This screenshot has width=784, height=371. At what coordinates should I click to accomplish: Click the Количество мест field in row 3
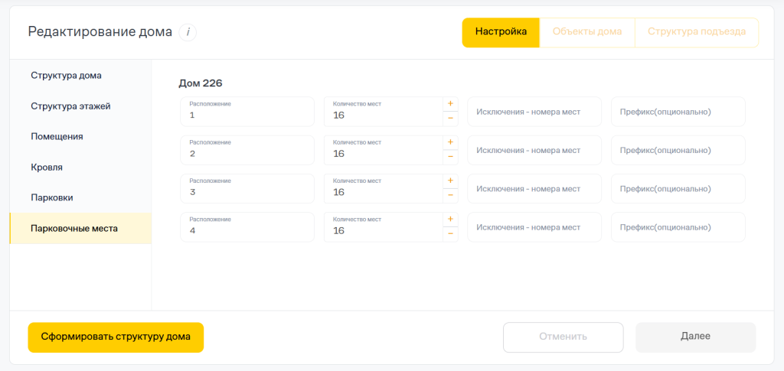pos(384,188)
